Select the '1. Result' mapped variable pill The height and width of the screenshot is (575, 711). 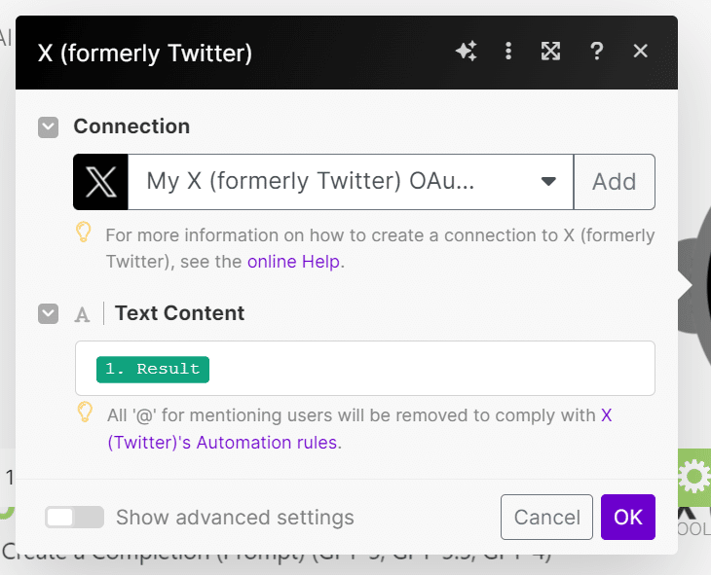[x=153, y=370]
